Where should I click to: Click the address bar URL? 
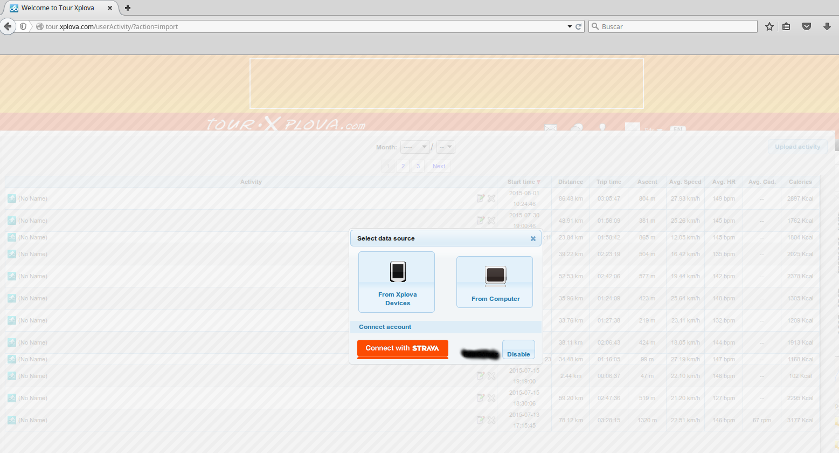pos(112,26)
